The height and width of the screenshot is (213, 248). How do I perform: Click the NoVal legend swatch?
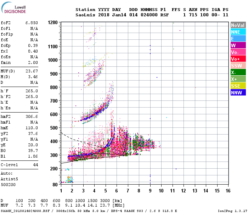point(238,25)
